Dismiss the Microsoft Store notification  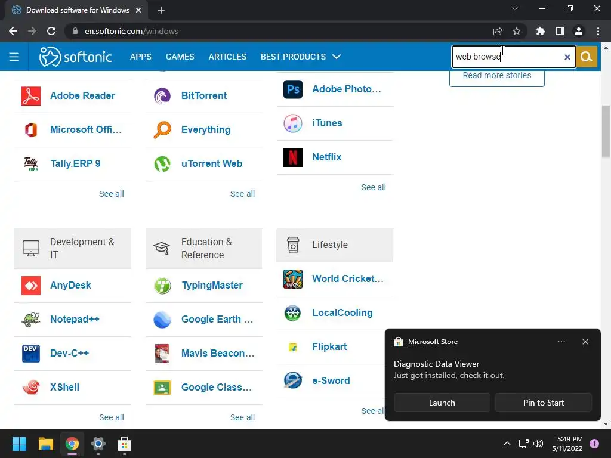point(585,342)
